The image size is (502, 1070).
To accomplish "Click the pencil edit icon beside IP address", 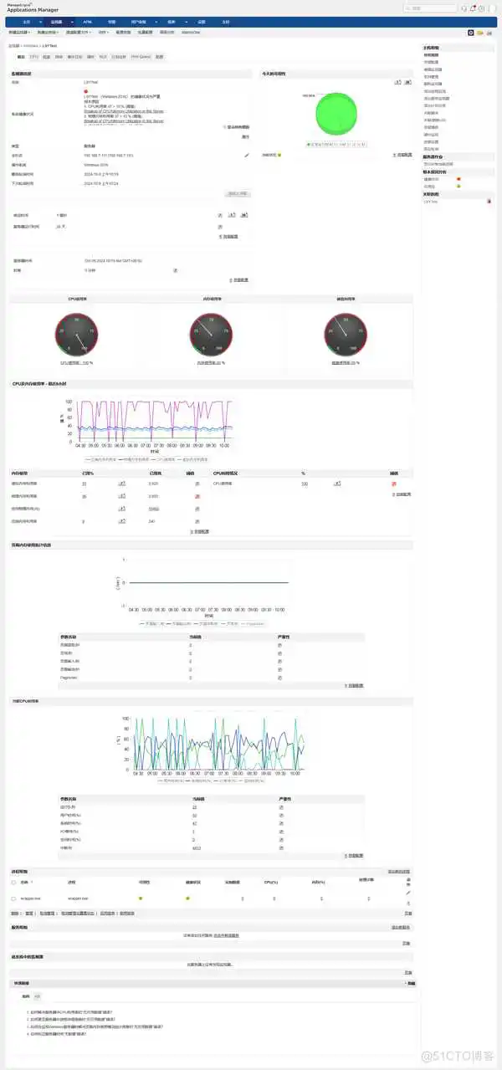I will pyautogui.click(x=246, y=155).
